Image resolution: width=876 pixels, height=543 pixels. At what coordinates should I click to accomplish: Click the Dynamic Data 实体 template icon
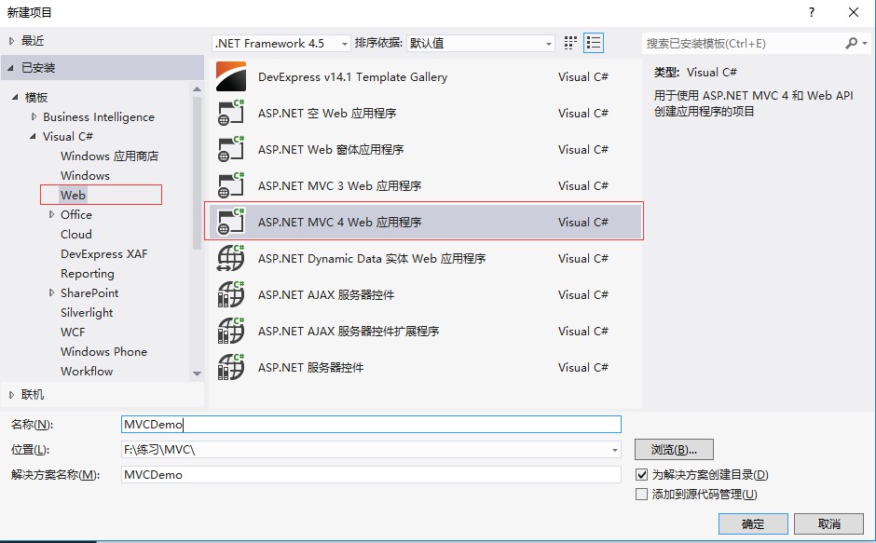231,258
